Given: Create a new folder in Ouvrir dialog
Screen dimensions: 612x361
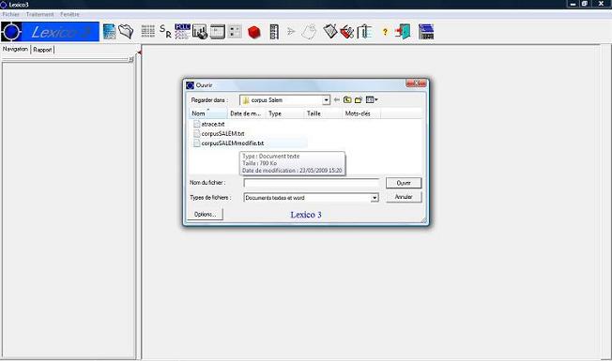Looking at the screenshot, I should coord(359,99).
